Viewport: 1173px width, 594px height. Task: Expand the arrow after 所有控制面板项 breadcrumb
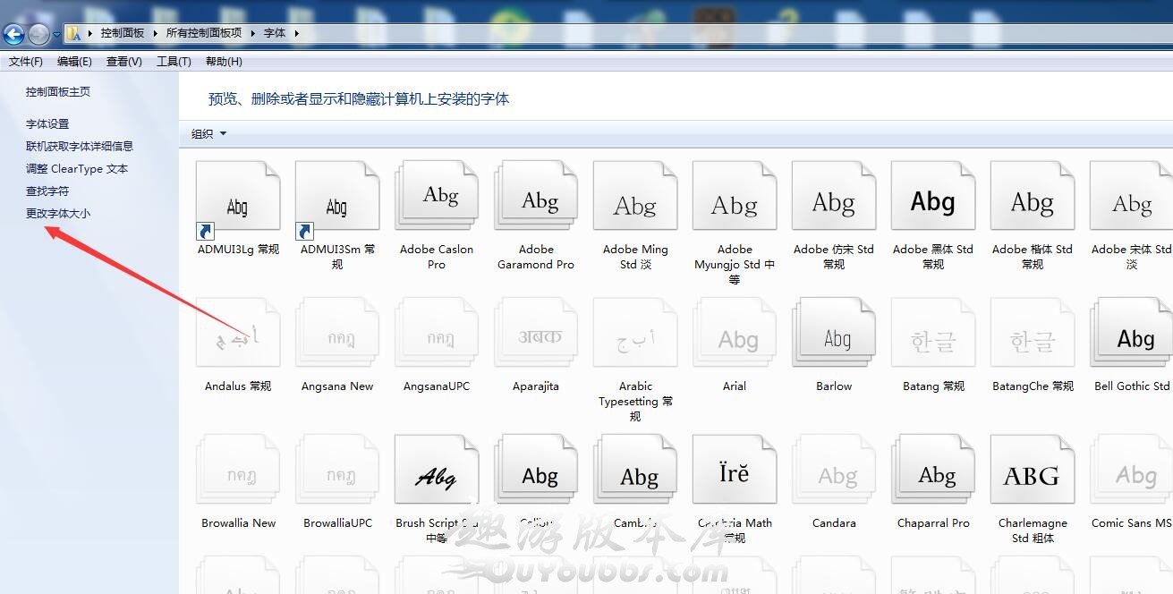[253, 33]
